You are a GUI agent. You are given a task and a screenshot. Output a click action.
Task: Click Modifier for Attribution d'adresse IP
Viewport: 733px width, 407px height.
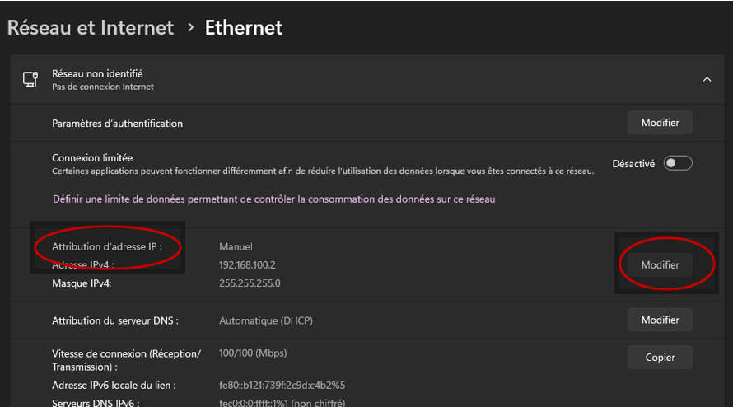pyautogui.click(x=660, y=264)
